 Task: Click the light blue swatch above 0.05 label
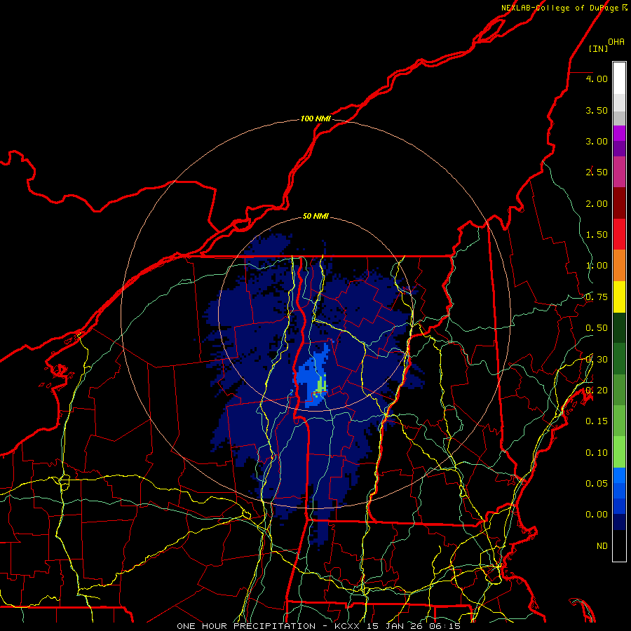tap(619, 475)
